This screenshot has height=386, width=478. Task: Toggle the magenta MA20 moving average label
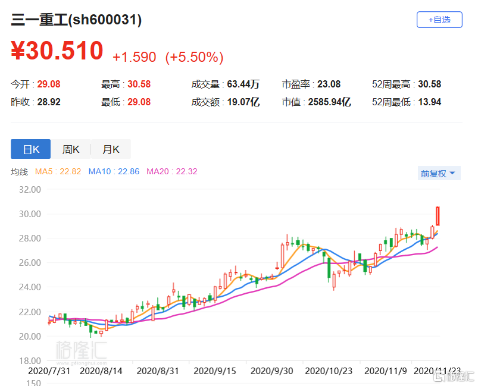pos(172,172)
